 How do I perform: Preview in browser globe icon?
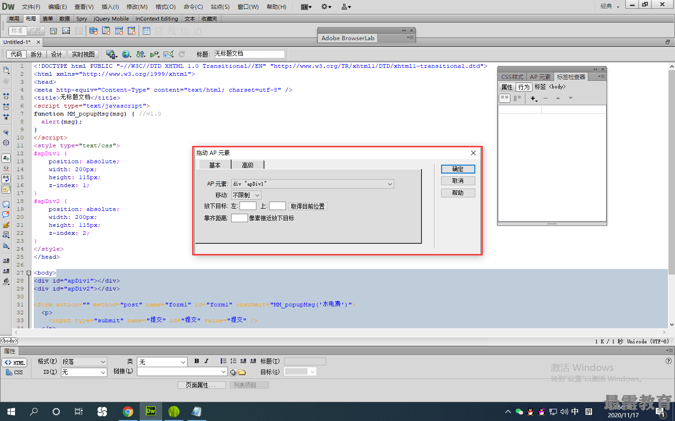126,54
